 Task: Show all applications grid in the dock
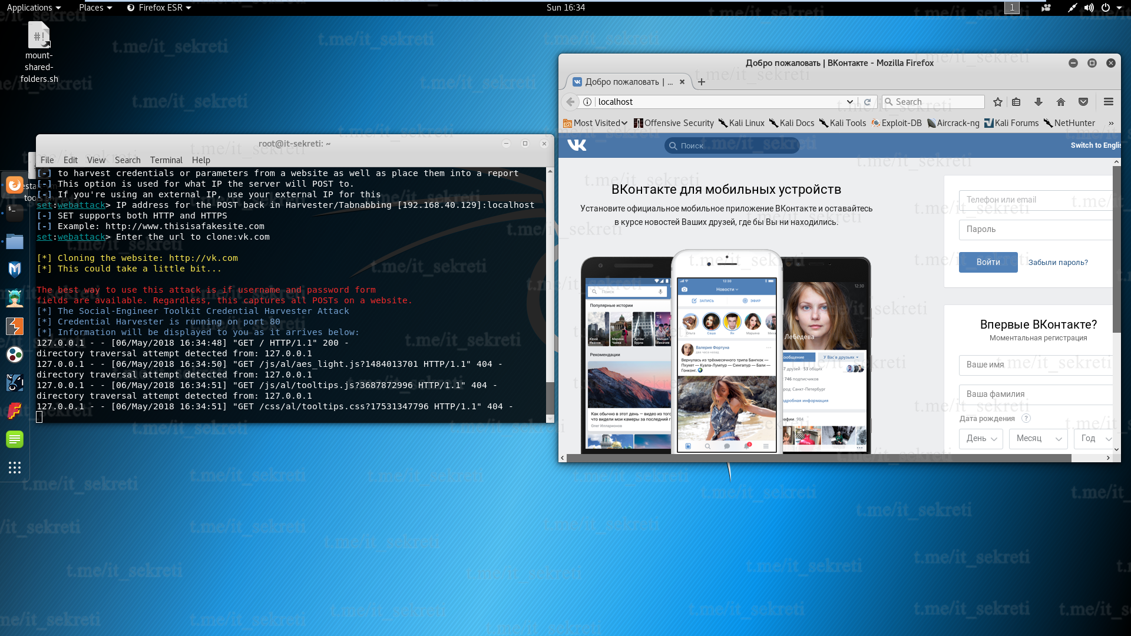pyautogui.click(x=15, y=468)
